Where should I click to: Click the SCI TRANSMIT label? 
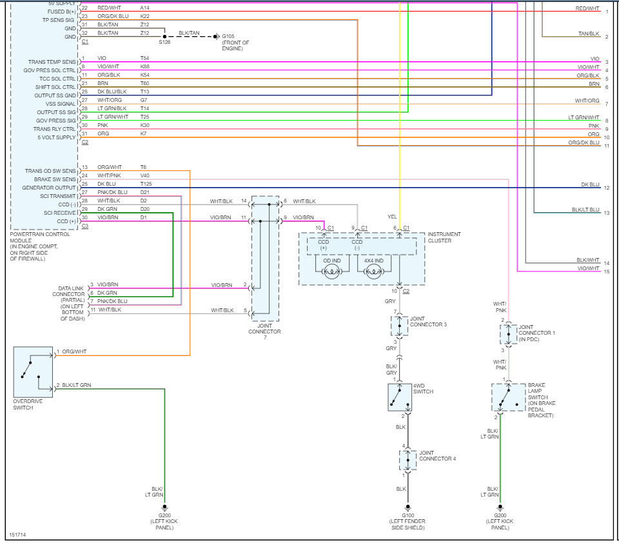click(x=57, y=196)
